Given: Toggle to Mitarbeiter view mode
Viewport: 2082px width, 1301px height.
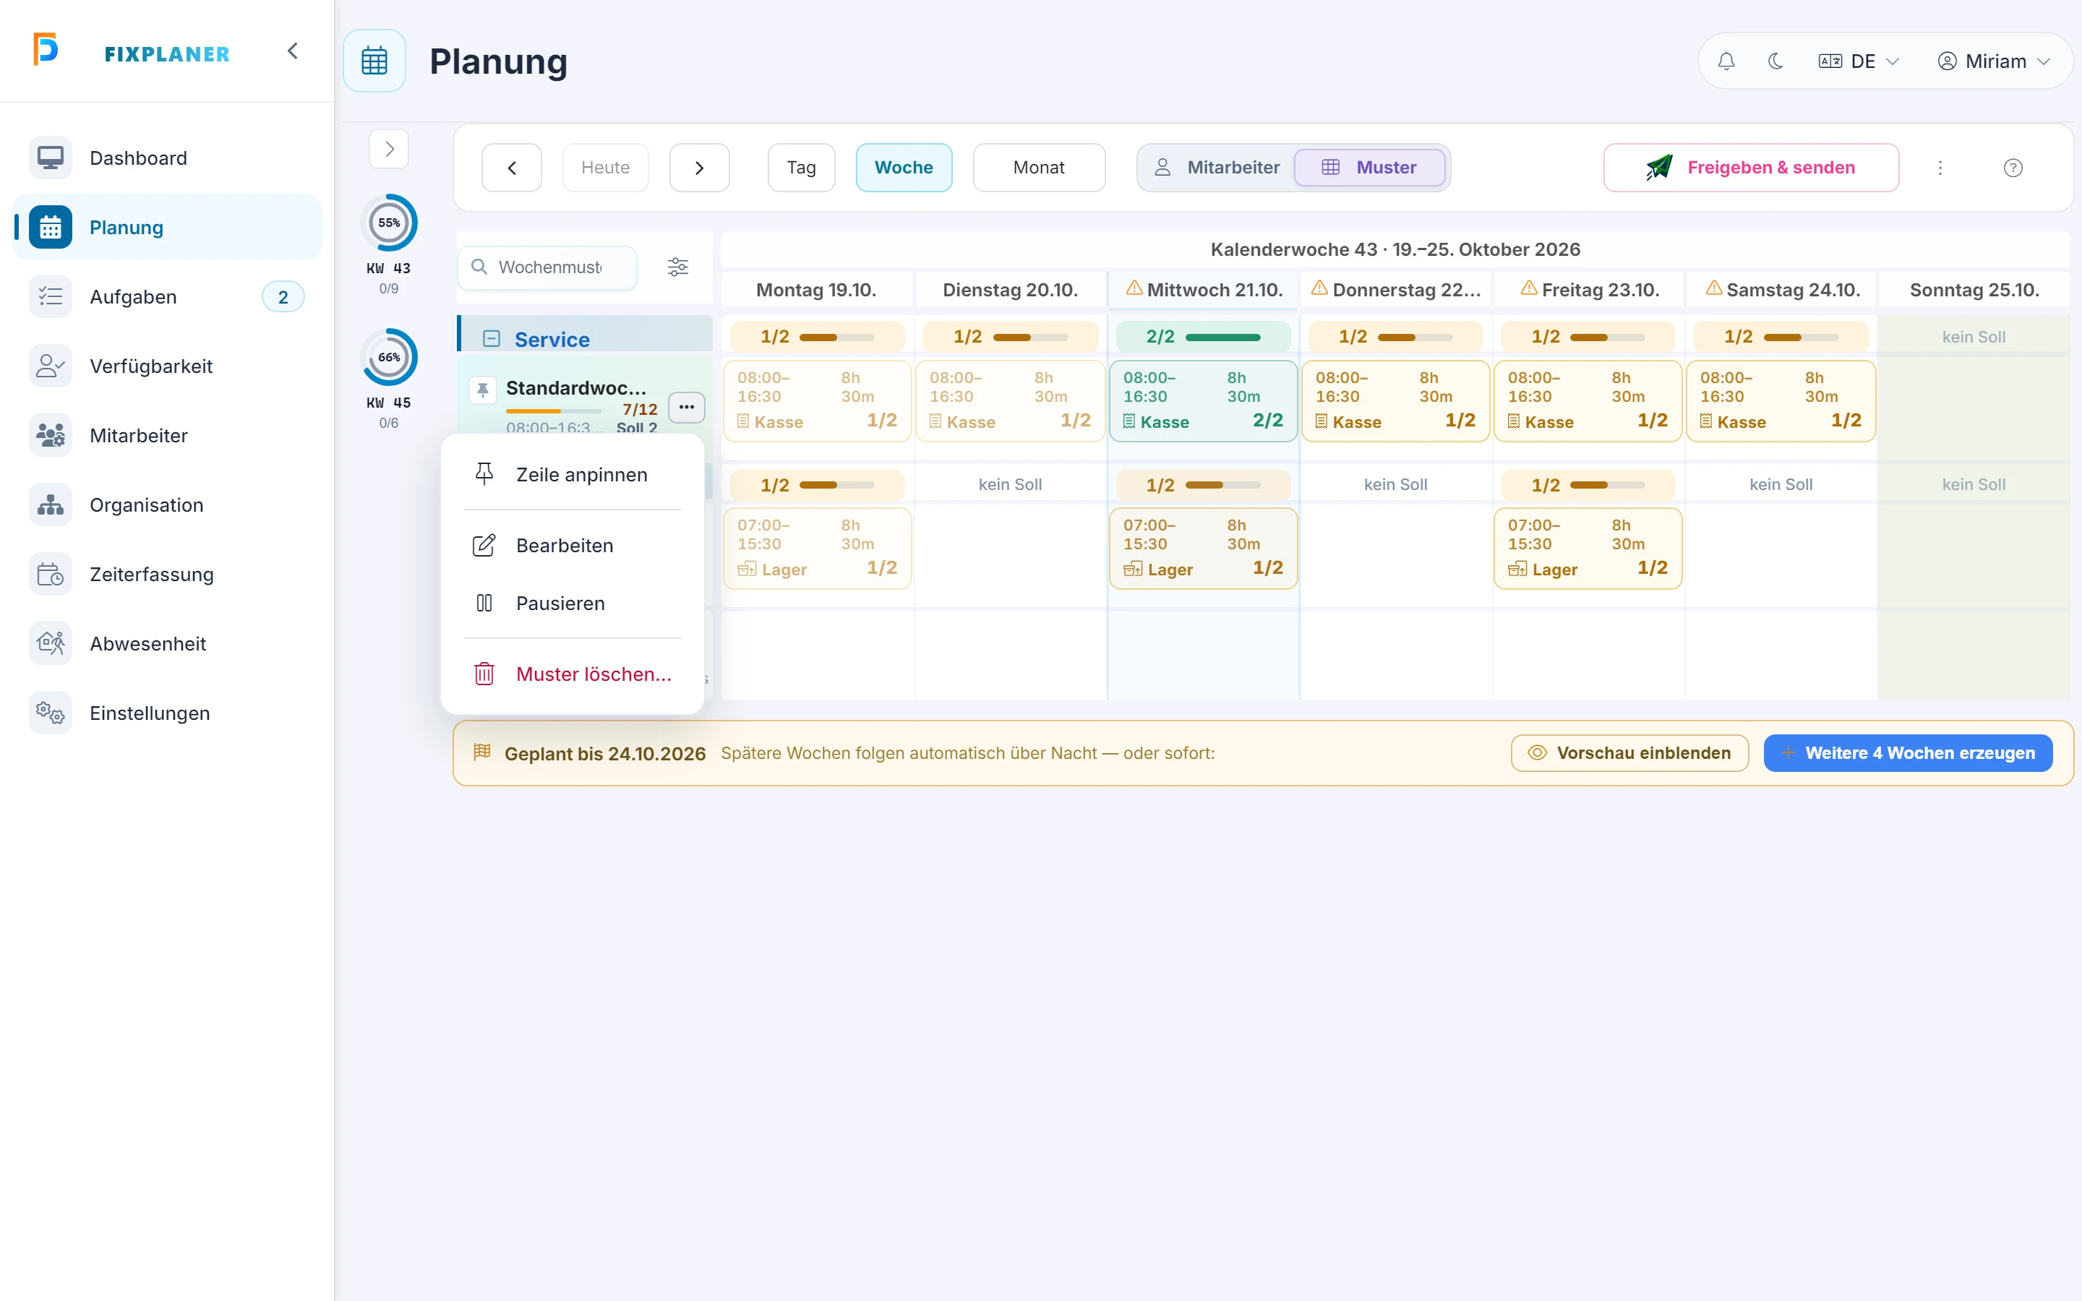Looking at the screenshot, I should pyautogui.click(x=1217, y=168).
